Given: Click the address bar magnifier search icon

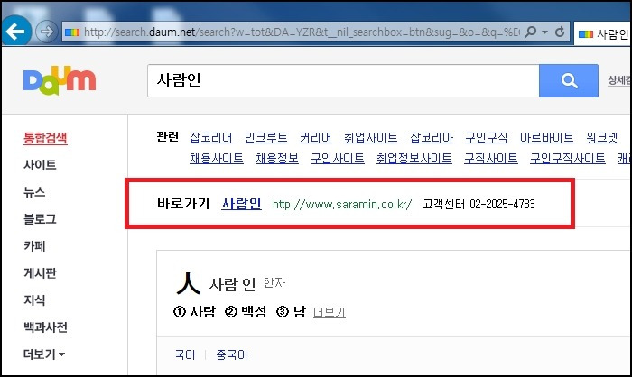Looking at the screenshot, I should click(x=531, y=32).
